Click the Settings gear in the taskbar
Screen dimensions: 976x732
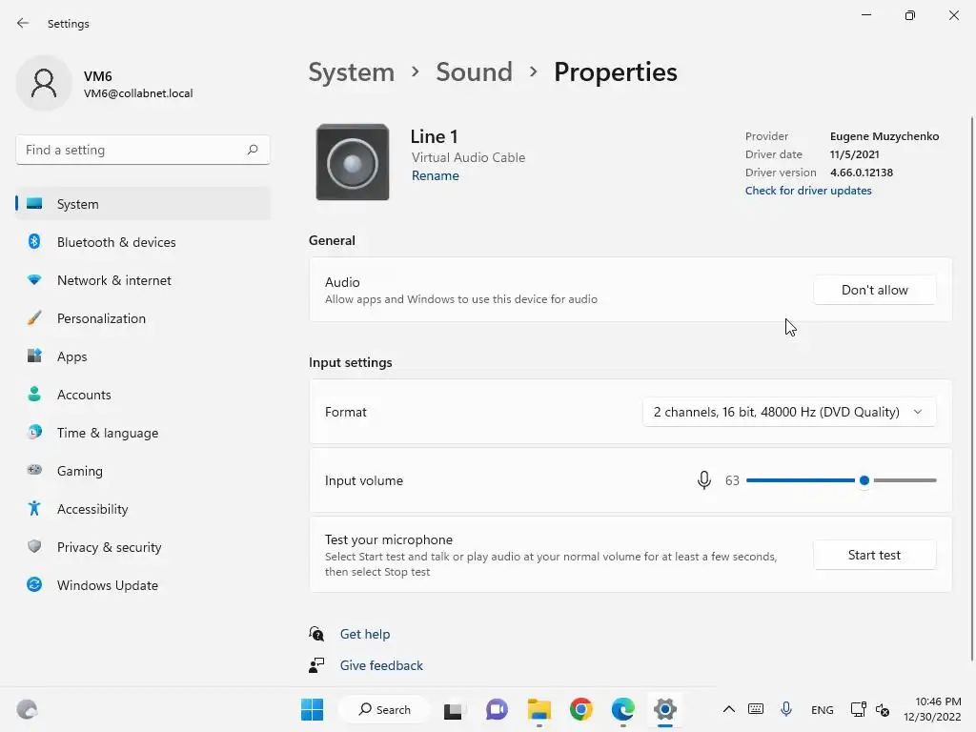[x=665, y=709]
